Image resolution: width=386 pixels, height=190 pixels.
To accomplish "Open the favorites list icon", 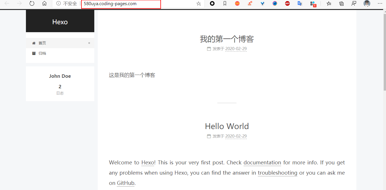I will pyautogui.click(x=329, y=3).
